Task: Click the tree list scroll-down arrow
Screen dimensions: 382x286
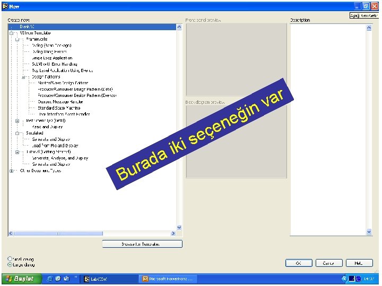Action: coord(179,228)
